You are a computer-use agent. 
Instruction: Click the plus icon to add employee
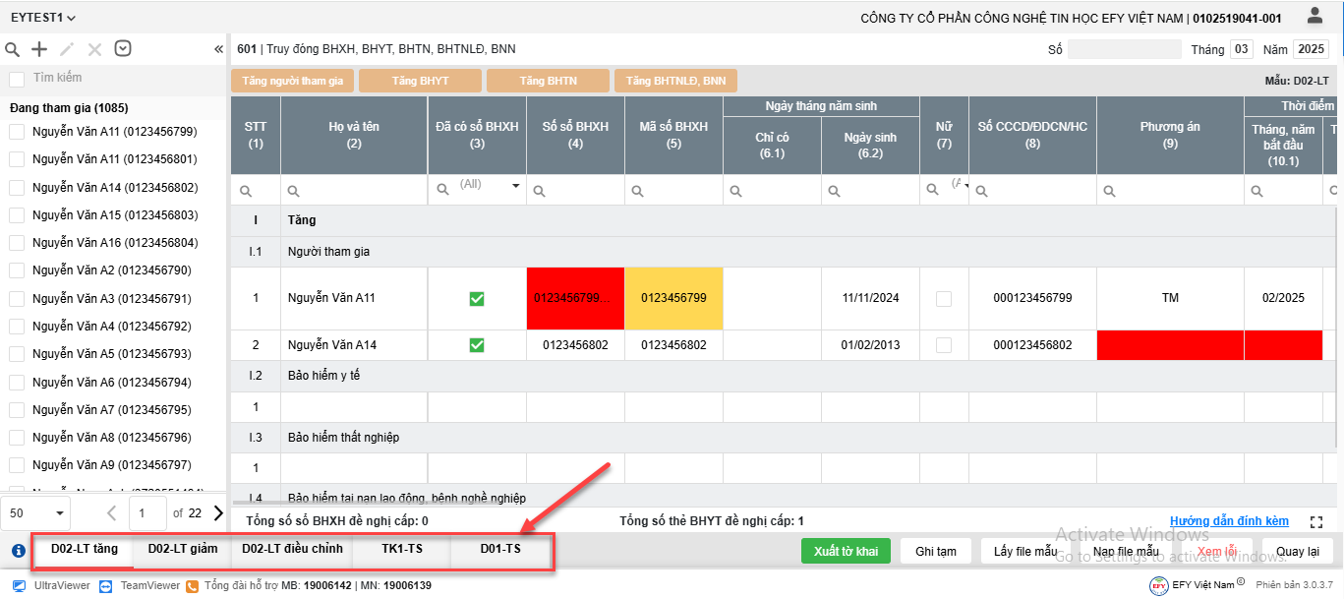[39, 49]
